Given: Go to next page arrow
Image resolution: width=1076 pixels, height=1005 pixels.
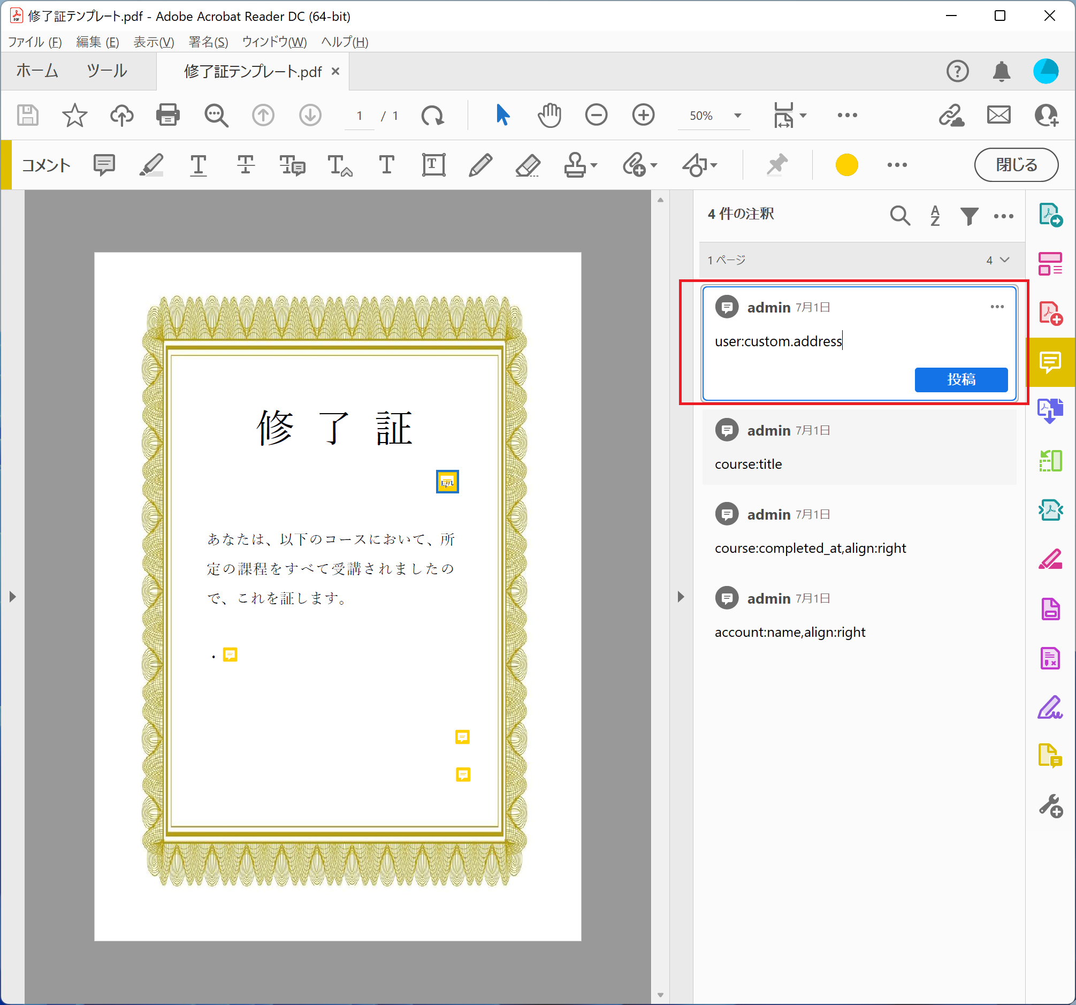Looking at the screenshot, I should (310, 115).
